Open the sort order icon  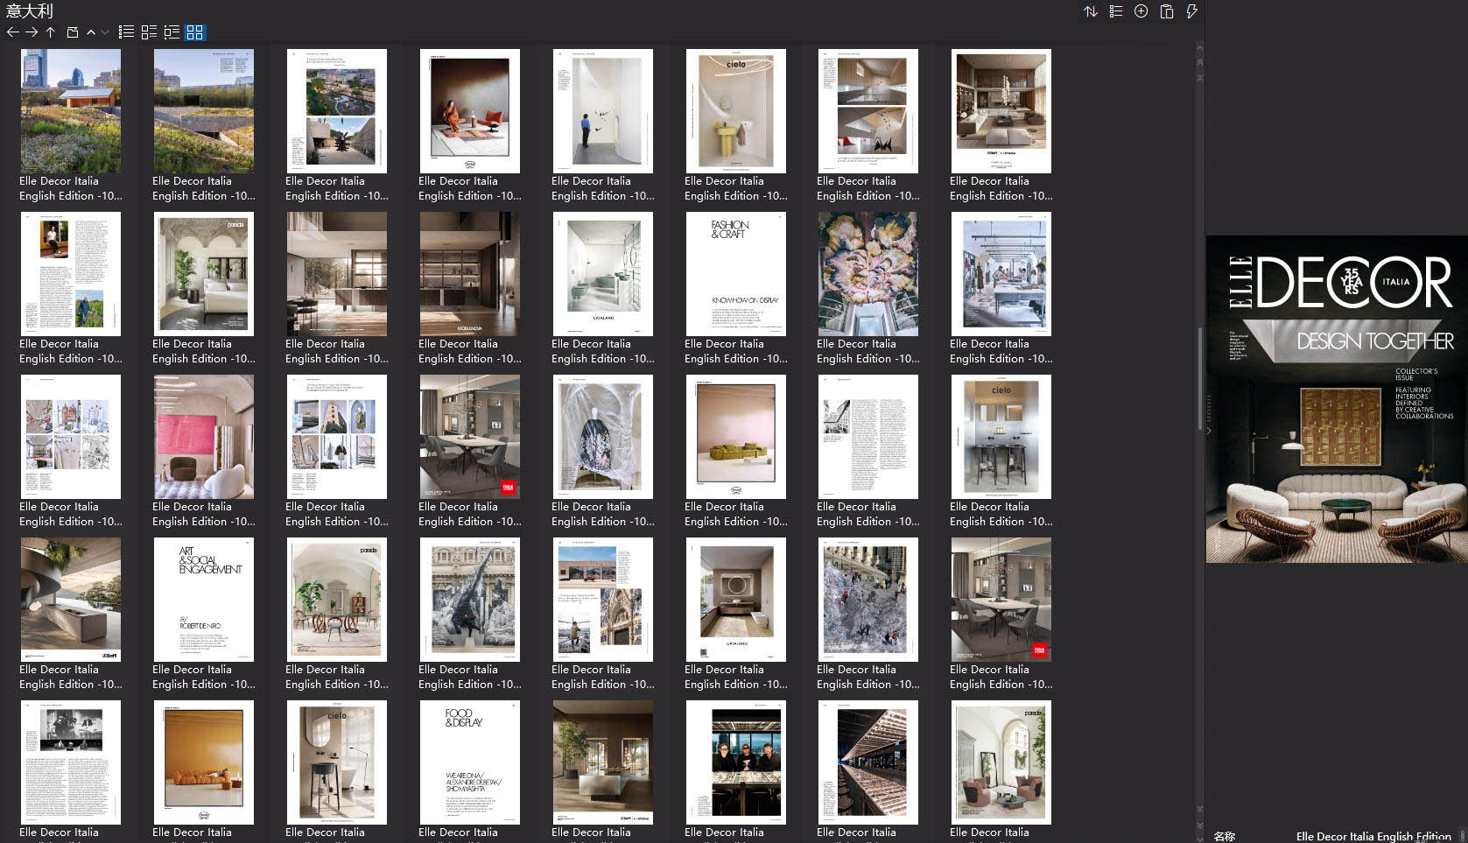(1091, 11)
